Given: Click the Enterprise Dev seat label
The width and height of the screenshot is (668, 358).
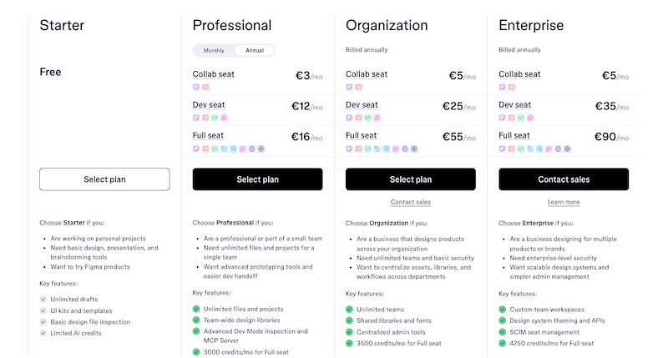Looking at the screenshot, I should point(514,104).
